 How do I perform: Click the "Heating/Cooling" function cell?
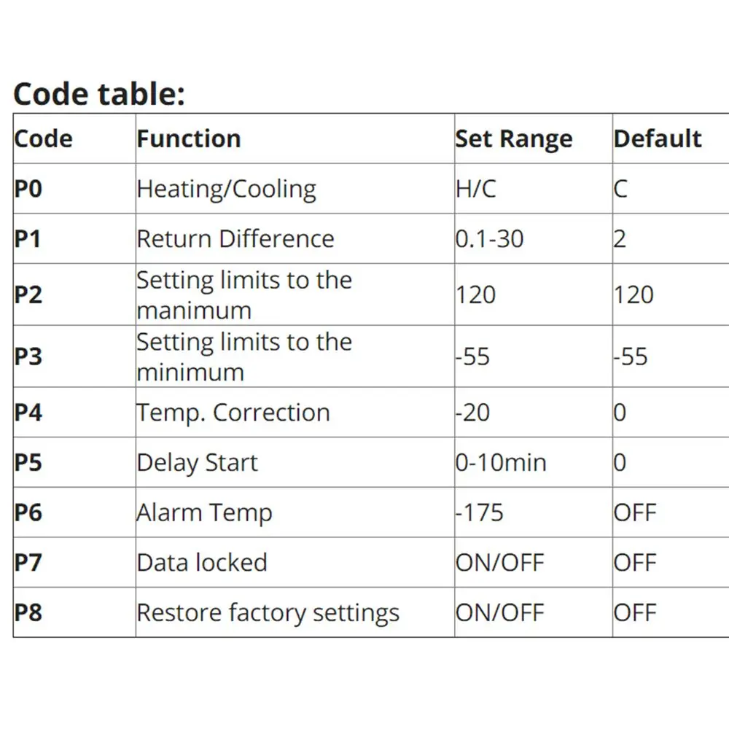tap(227, 189)
